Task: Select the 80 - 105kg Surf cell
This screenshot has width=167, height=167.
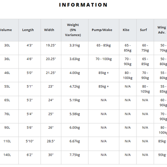Action: pos(145,89)
